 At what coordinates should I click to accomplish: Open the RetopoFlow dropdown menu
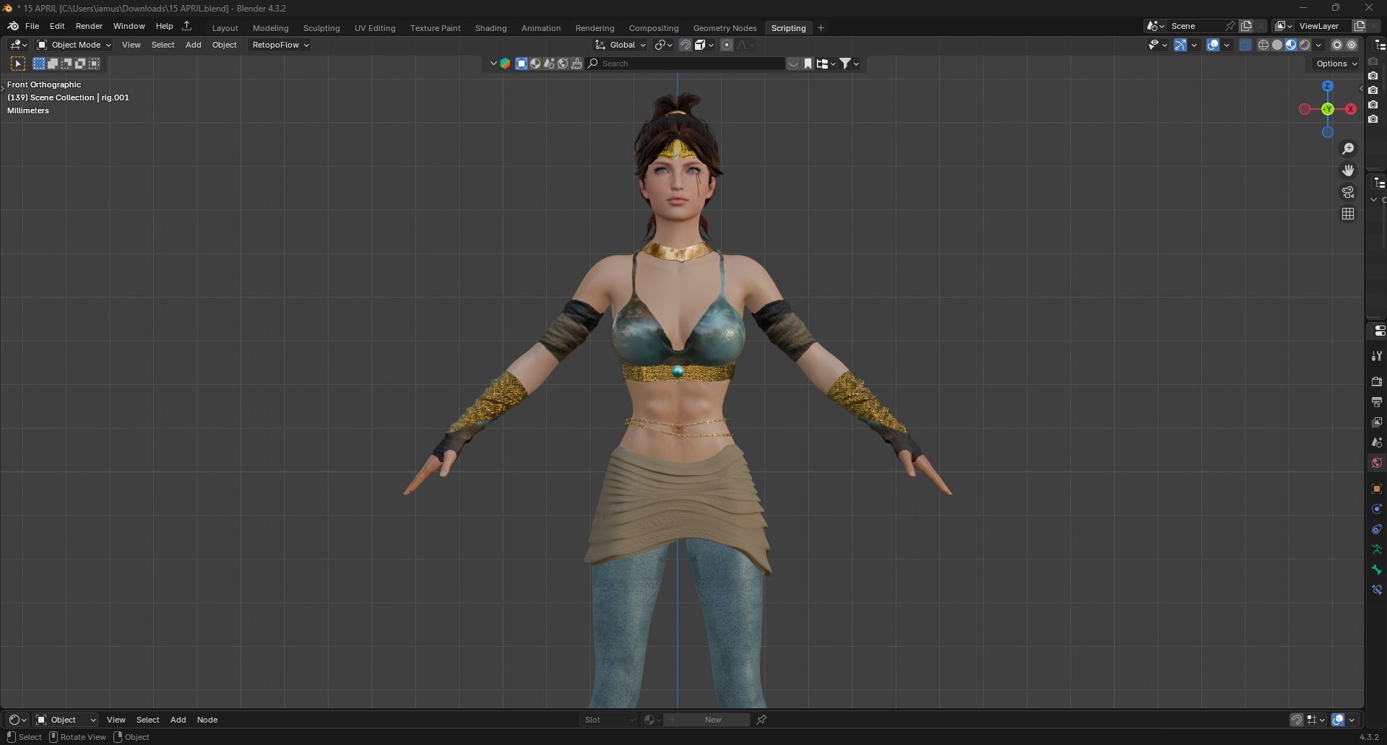pos(279,45)
